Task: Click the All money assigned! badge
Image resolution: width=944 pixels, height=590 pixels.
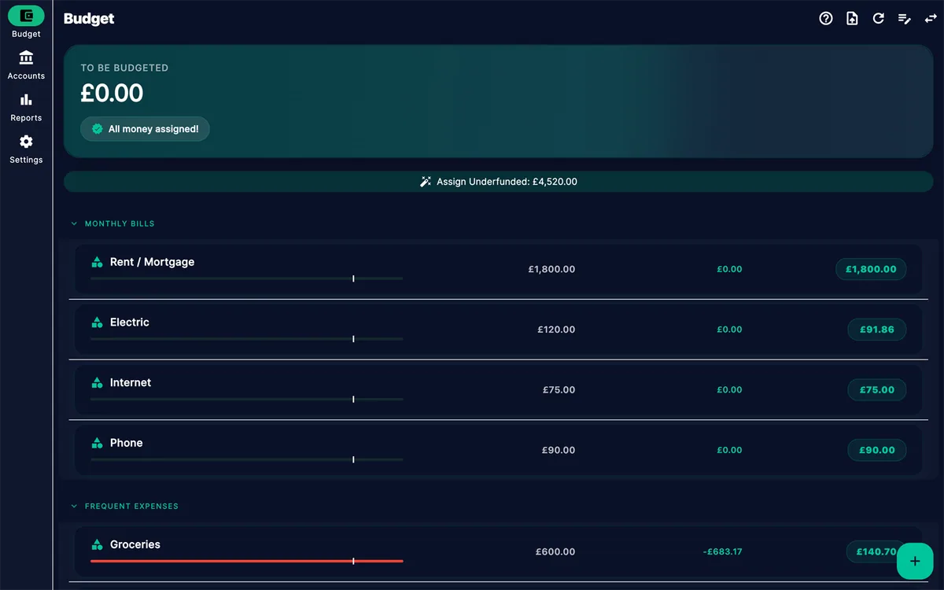Action: coord(145,129)
